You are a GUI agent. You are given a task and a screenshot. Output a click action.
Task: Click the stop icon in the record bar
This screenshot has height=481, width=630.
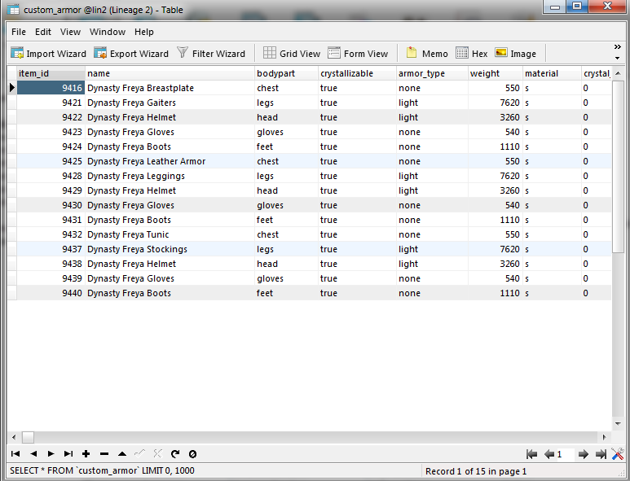pyautogui.click(x=192, y=453)
